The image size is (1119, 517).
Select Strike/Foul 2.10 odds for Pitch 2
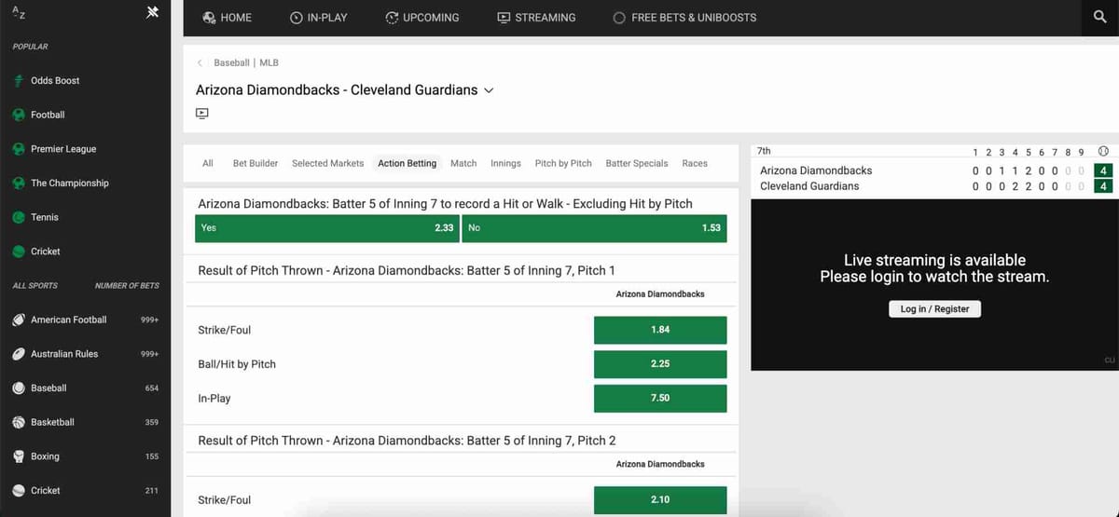click(660, 500)
